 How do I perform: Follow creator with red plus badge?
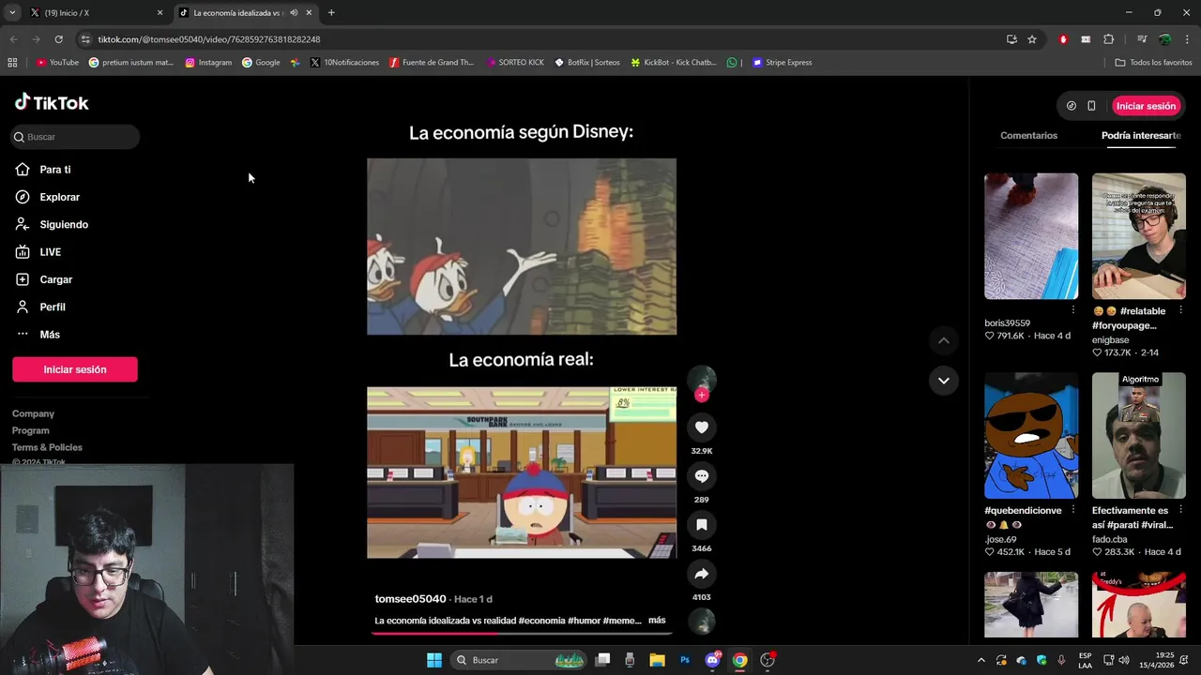point(701,395)
